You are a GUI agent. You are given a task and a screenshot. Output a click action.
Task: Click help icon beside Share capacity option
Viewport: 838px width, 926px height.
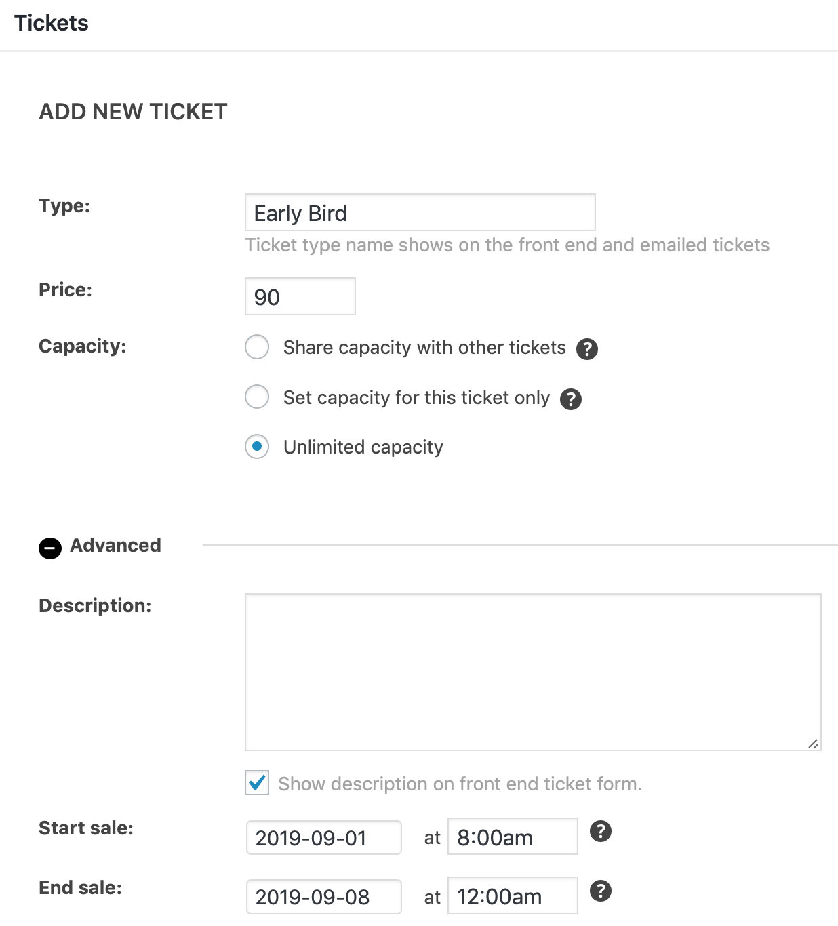pyautogui.click(x=587, y=349)
